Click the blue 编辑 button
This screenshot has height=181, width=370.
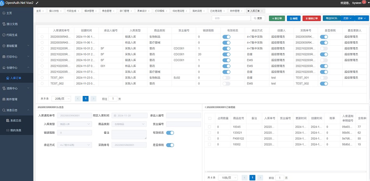pyautogui.click(x=294, y=18)
